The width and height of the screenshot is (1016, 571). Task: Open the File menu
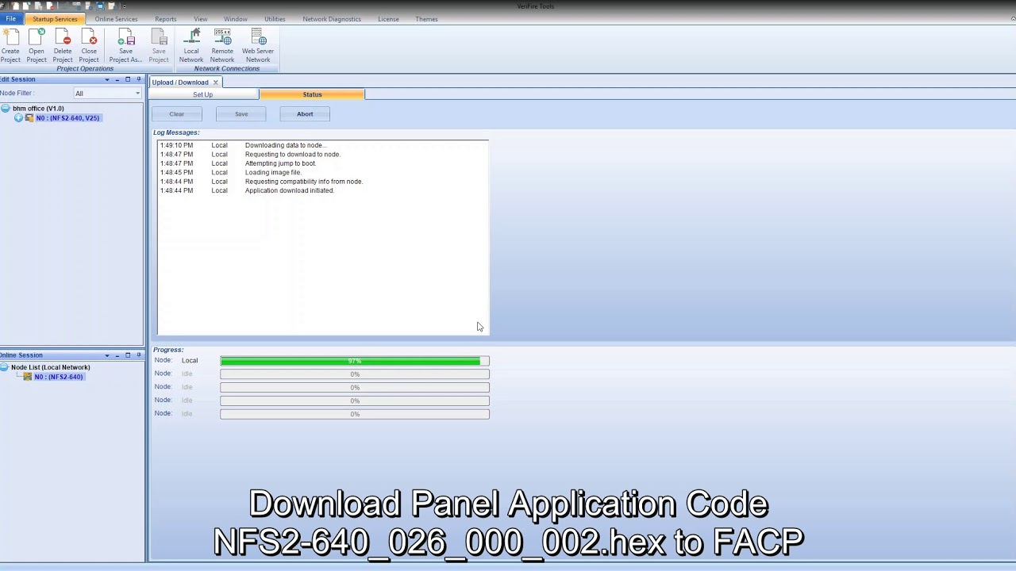11,19
